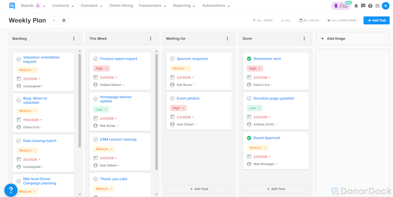Viewport: 393px width, 197px height.
Task: Click the DonorDock logo icon
Action: 12,6
